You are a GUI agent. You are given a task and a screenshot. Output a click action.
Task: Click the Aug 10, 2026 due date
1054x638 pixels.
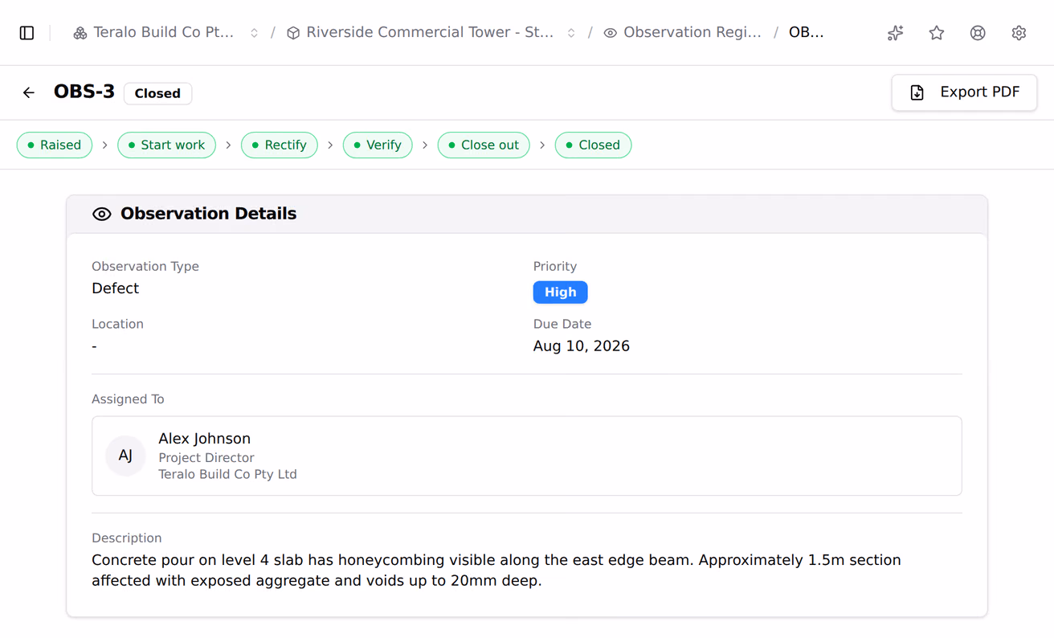582,346
